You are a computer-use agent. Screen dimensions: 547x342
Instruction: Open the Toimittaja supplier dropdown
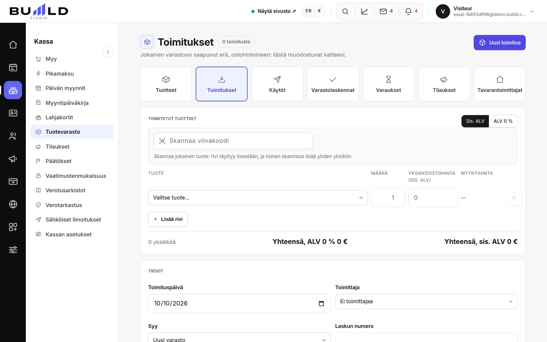[426, 301]
